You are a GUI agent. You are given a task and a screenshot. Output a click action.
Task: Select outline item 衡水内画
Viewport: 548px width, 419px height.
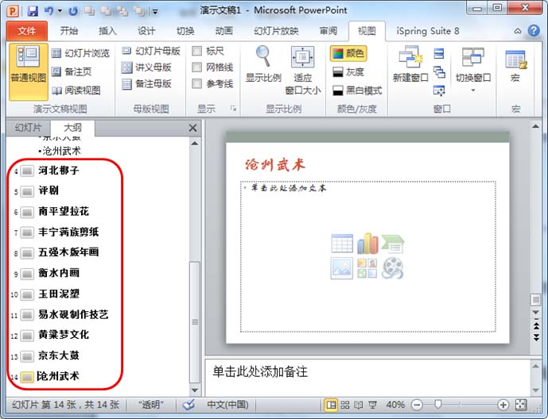click(59, 273)
